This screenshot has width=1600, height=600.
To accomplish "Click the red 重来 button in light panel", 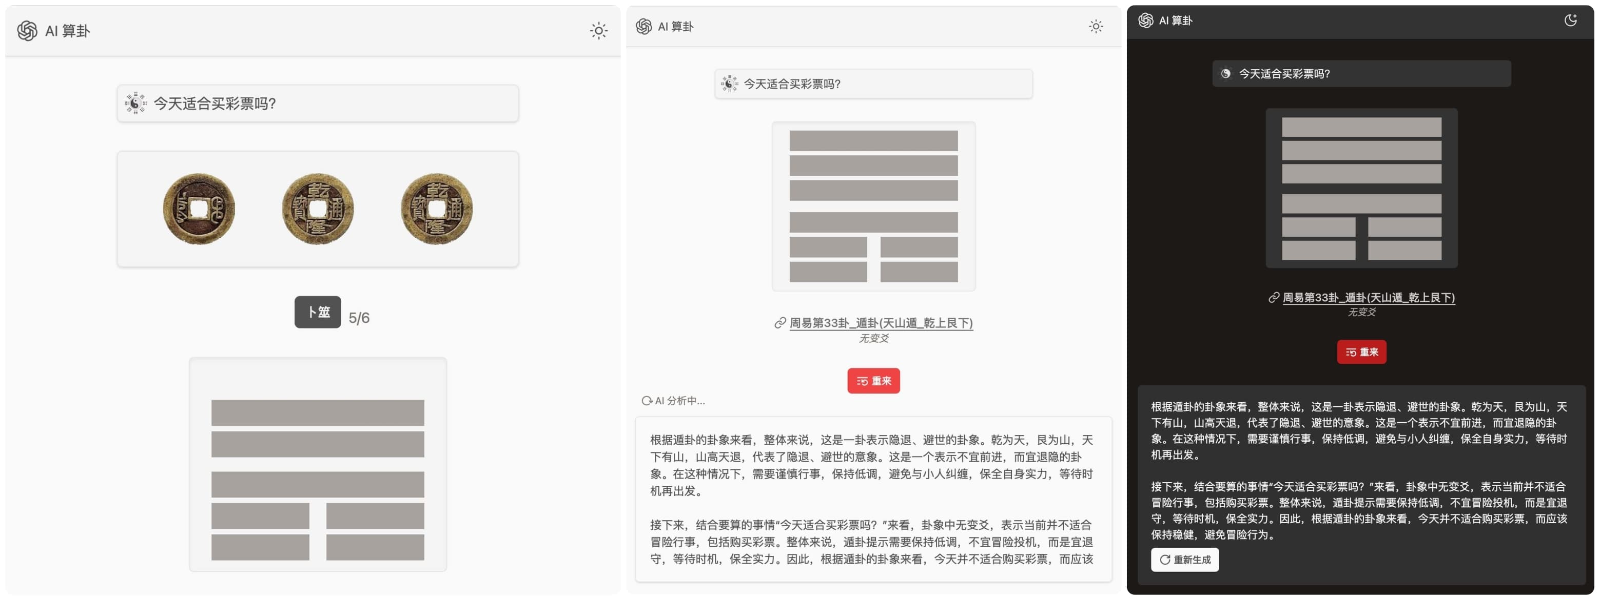I will pyautogui.click(x=873, y=380).
